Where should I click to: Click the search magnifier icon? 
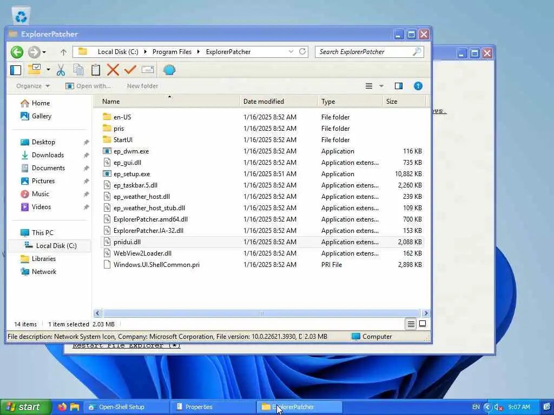417,51
